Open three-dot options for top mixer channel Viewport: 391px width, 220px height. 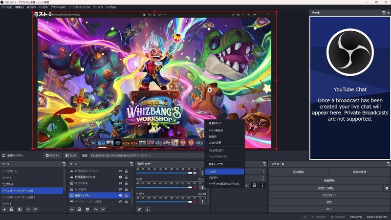[x=202, y=173]
